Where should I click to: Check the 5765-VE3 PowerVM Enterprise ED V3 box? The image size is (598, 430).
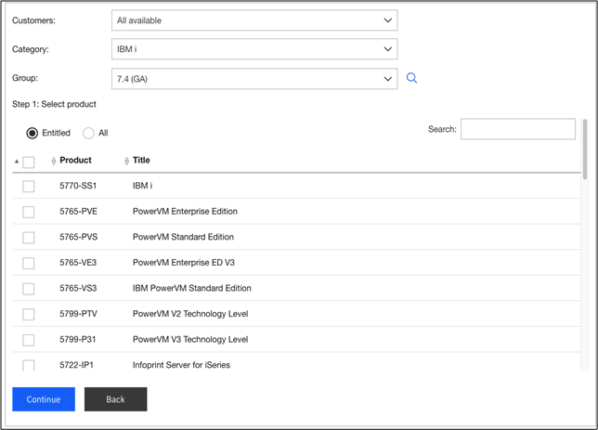[x=29, y=263]
